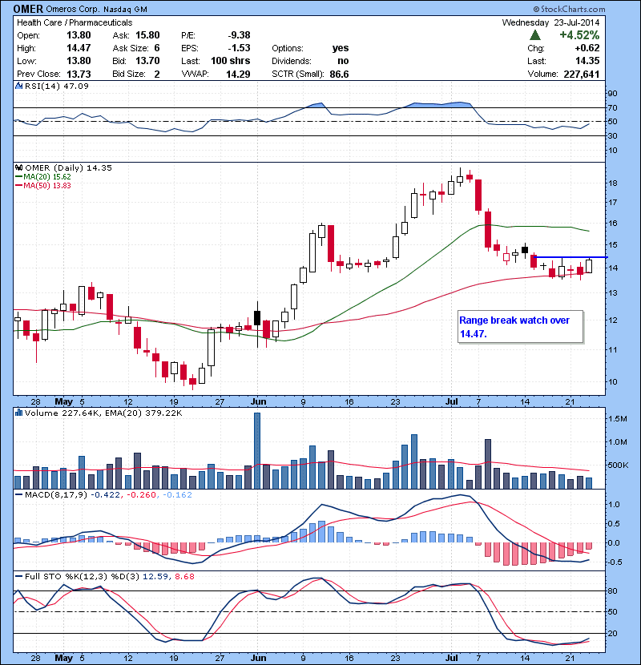Click the stochastic %D value 8.68
This screenshot has width=641, height=665.
click(184, 576)
